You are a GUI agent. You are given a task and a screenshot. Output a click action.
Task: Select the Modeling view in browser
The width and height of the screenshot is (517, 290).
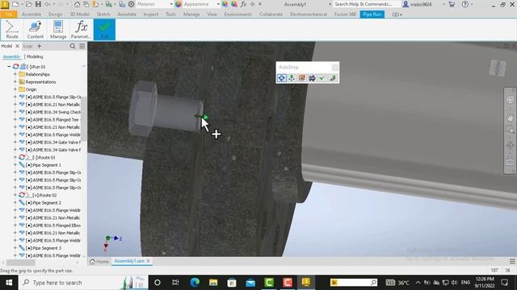35,56
